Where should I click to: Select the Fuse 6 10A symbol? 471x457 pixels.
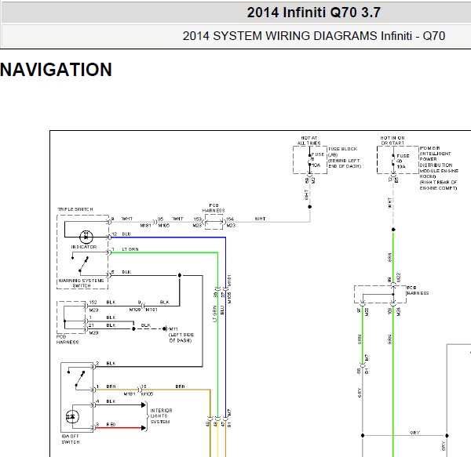[x=310, y=160]
